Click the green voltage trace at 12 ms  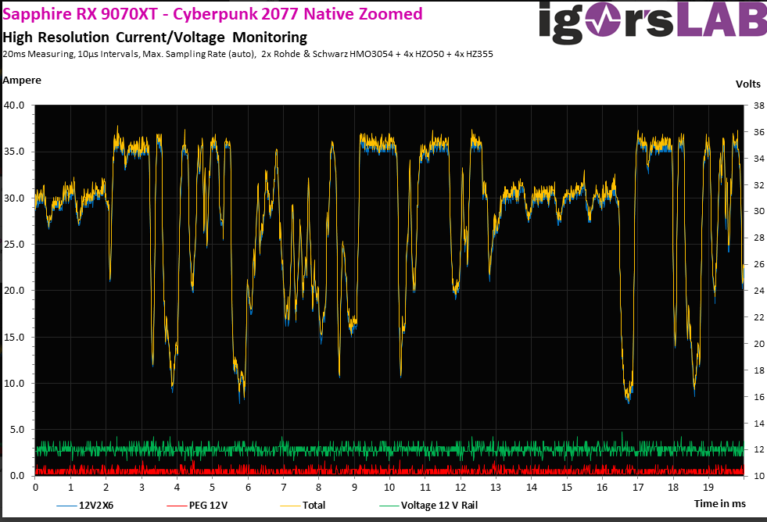461,449
